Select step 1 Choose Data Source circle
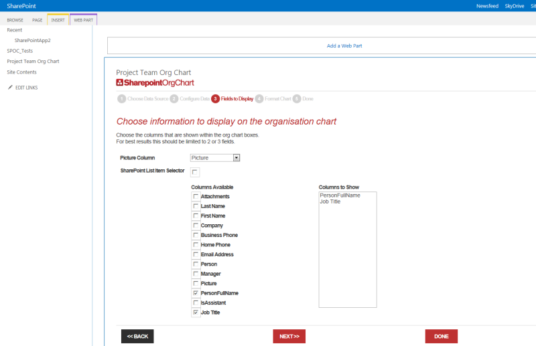The height and width of the screenshot is (346, 536). click(x=121, y=98)
